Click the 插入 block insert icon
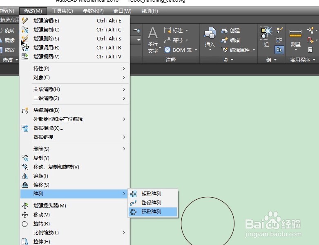The image size is (319, 245). click(210, 33)
